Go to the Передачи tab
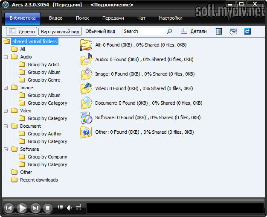Image resolution: width=267 pixels, height=217 pixels. [113, 18]
